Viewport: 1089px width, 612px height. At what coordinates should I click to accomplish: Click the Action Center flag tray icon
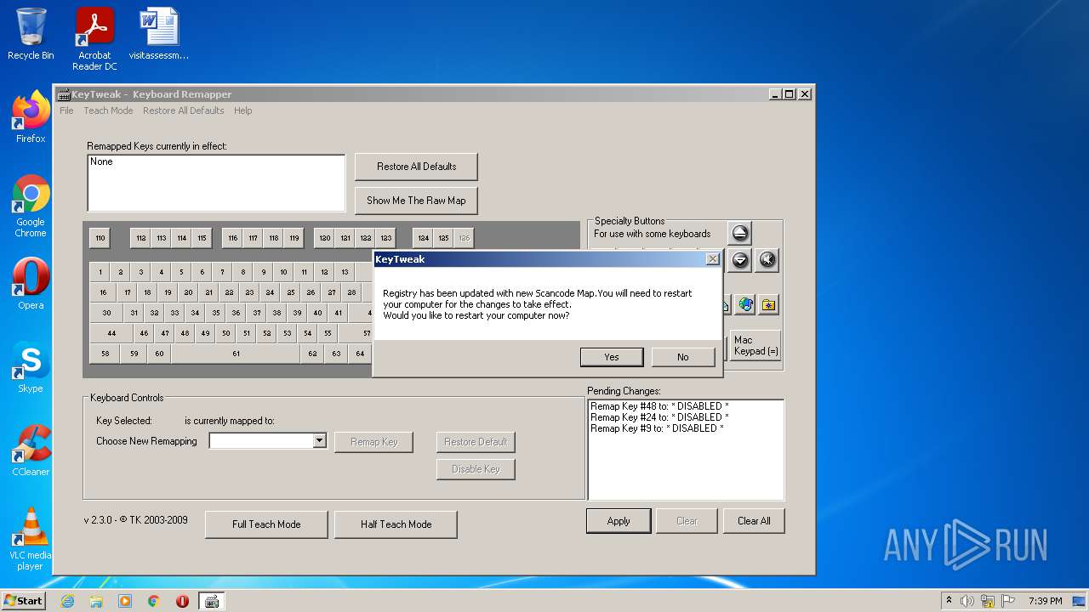point(1006,601)
